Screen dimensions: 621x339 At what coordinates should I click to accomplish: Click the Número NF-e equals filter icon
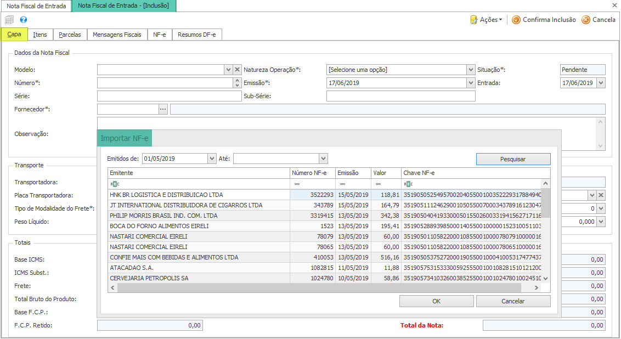(x=297, y=184)
